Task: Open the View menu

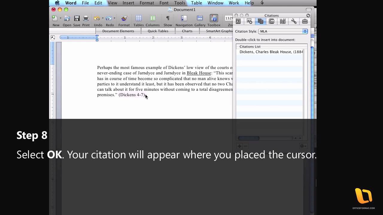Action: 113,3
